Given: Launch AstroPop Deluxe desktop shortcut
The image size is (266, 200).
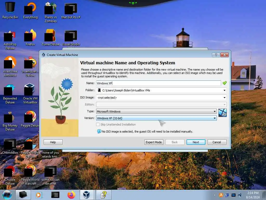Looking at the screenshot, I should 10,40.
